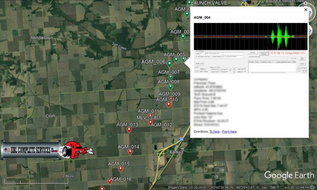The height and width of the screenshot is (190, 317).
Task: Click the AGM_009 placemark label
Action: [169, 94]
